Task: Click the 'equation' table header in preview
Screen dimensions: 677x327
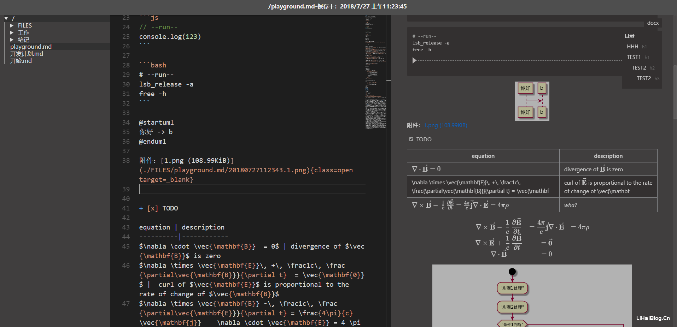Action: [x=483, y=156]
